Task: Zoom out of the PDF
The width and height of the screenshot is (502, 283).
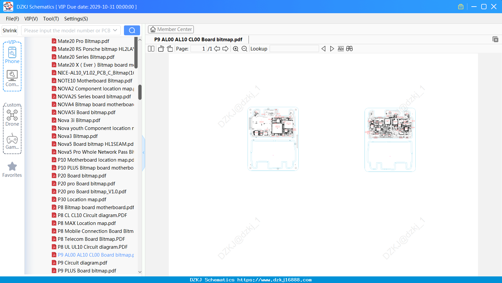Action: (x=244, y=49)
